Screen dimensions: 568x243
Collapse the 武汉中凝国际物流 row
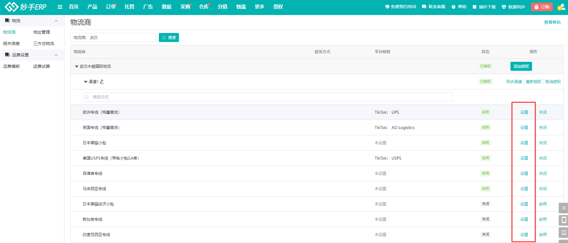coord(77,67)
